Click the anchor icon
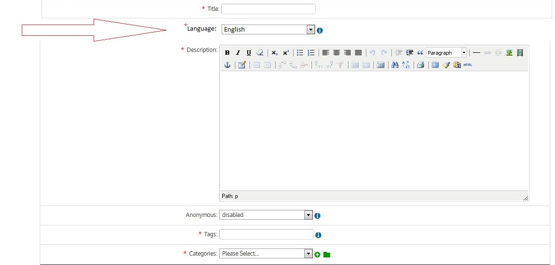 pos(227,65)
